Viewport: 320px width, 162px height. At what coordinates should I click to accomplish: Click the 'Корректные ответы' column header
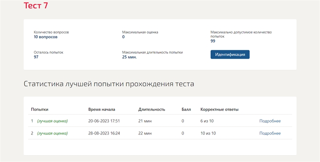pos(219,109)
